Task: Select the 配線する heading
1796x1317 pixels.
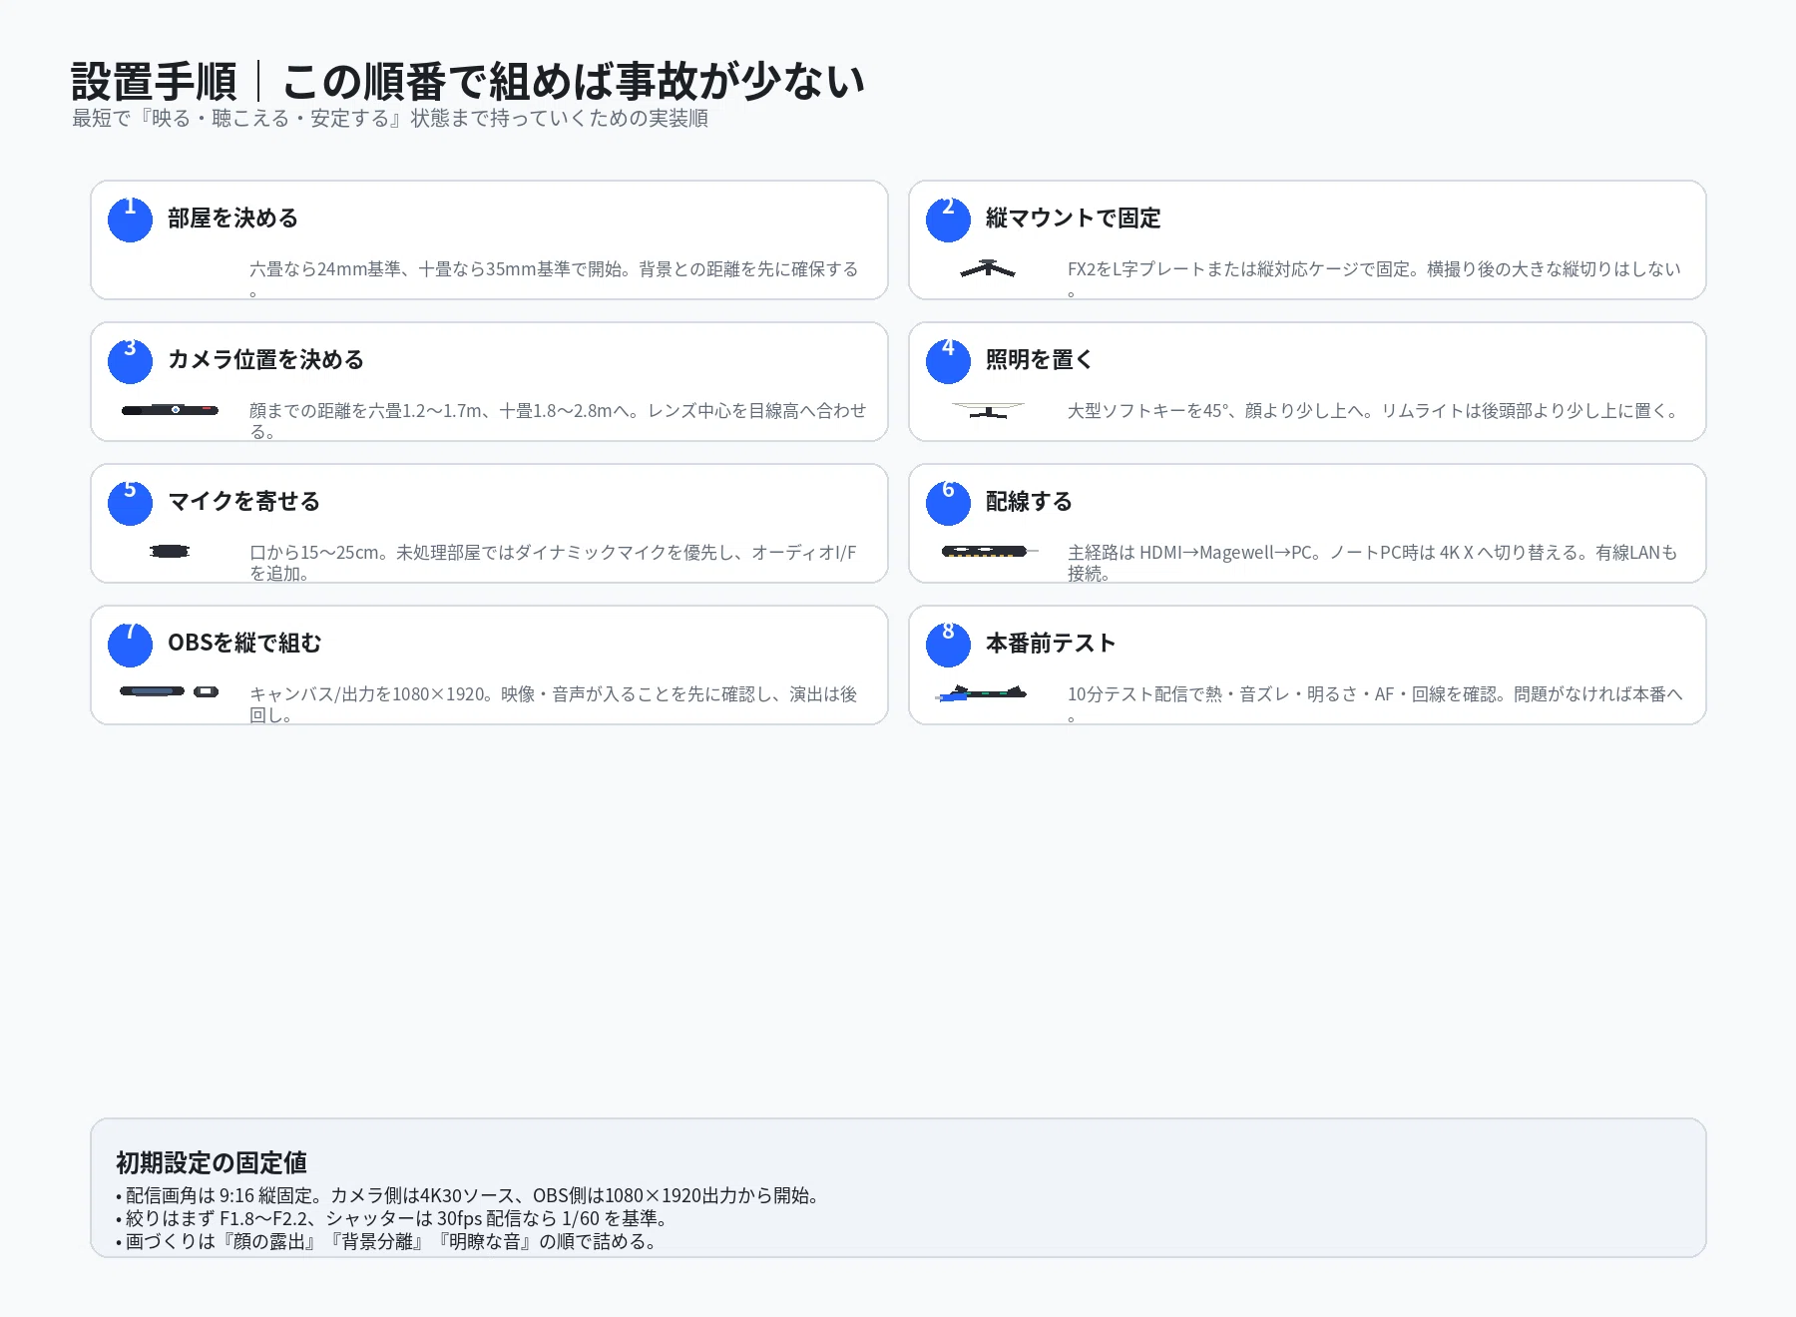Action: point(1029,502)
